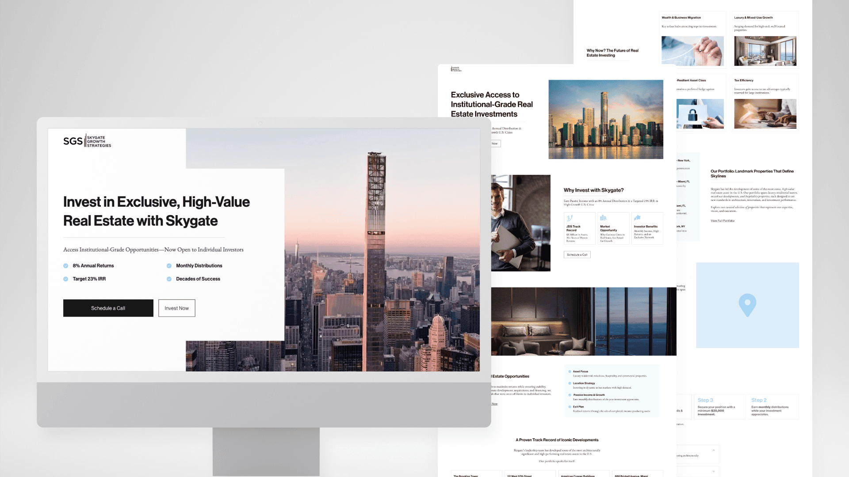Image resolution: width=849 pixels, height=477 pixels.
Task: Click the Asset Focus bullet icon
Action: click(x=570, y=371)
